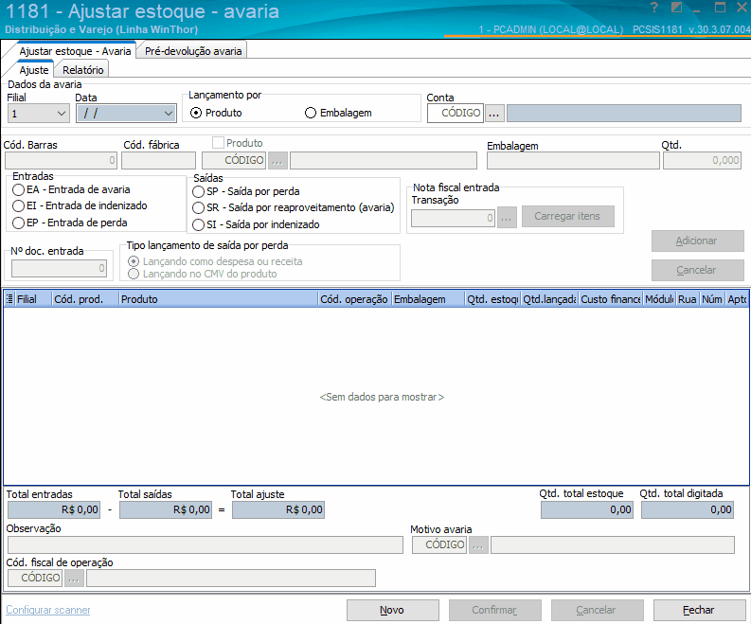Focus the Cód. fábrica field
This screenshot has width=751, height=624.
click(158, 160)
